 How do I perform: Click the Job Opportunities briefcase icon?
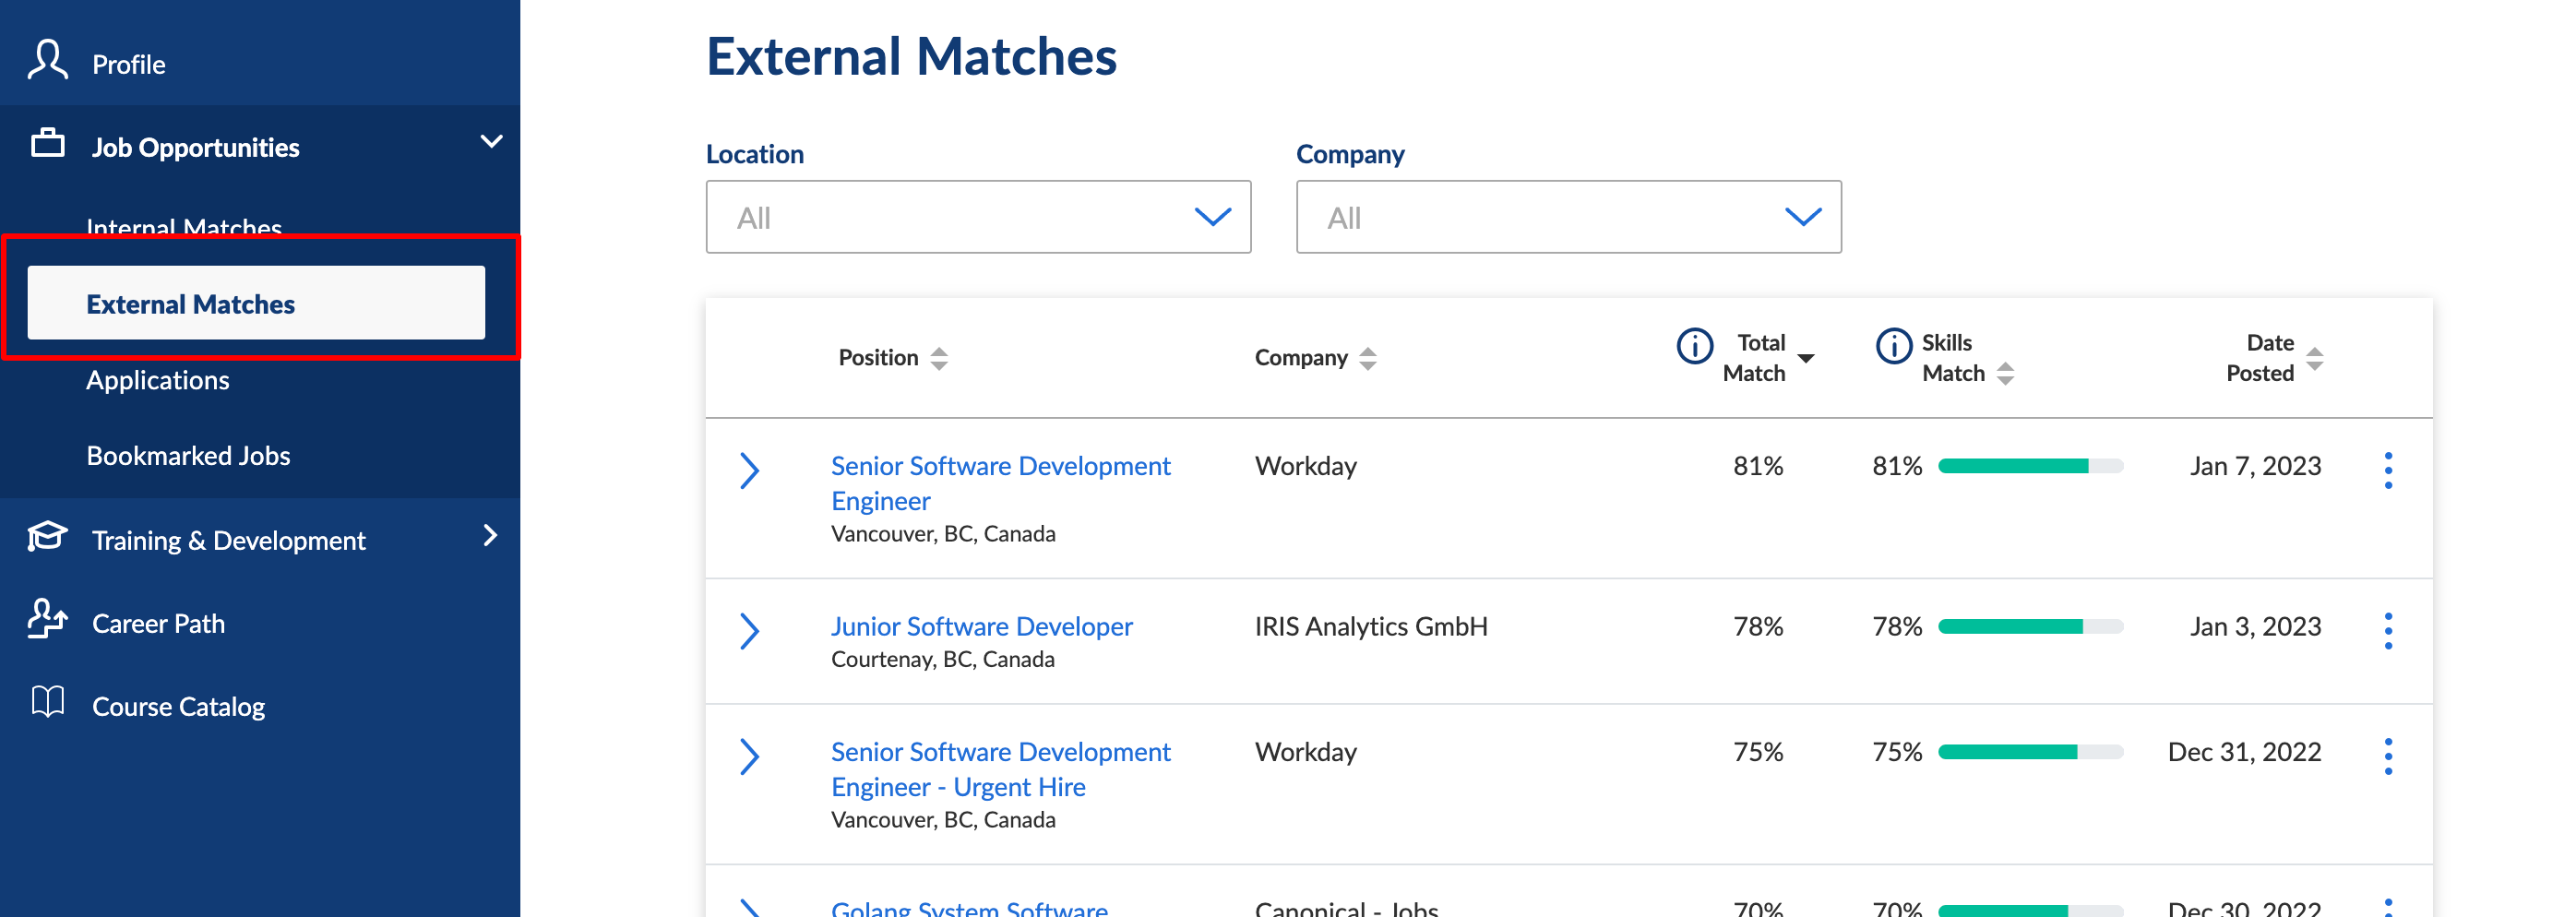click(x=47, y=143)
